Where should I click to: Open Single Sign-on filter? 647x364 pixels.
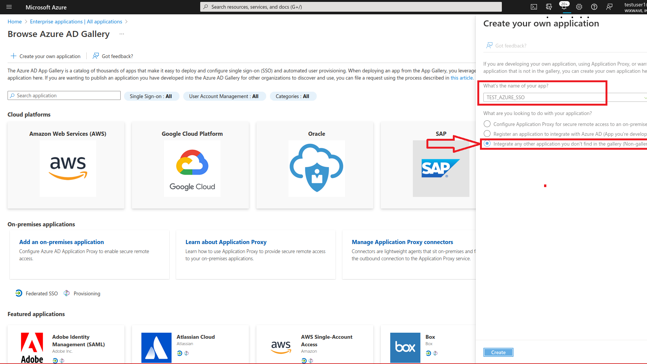coord(151,96)
